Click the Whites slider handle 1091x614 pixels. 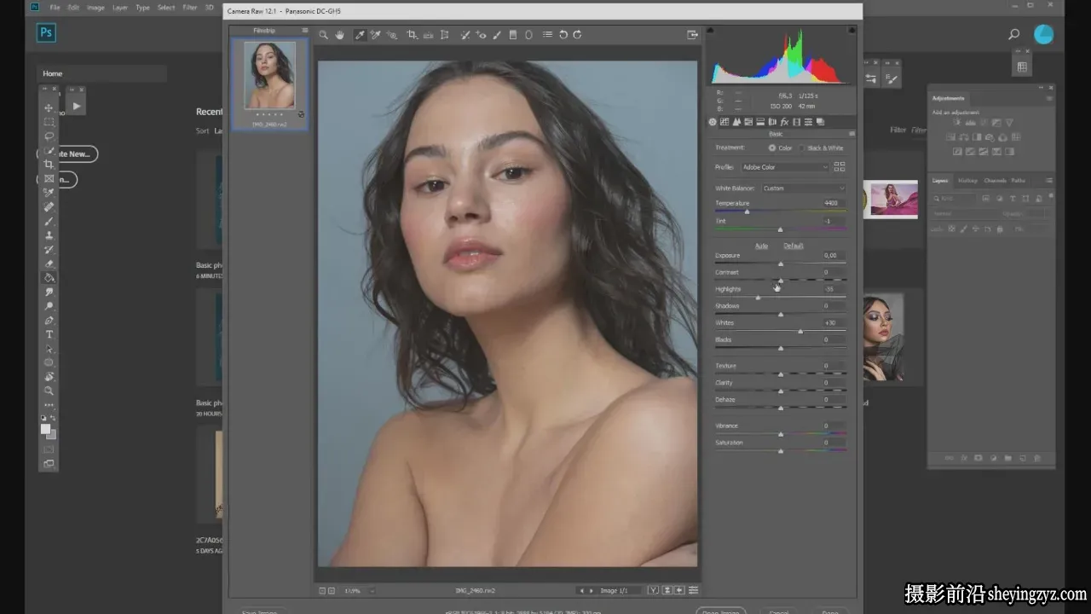click(x=799, y=331)
